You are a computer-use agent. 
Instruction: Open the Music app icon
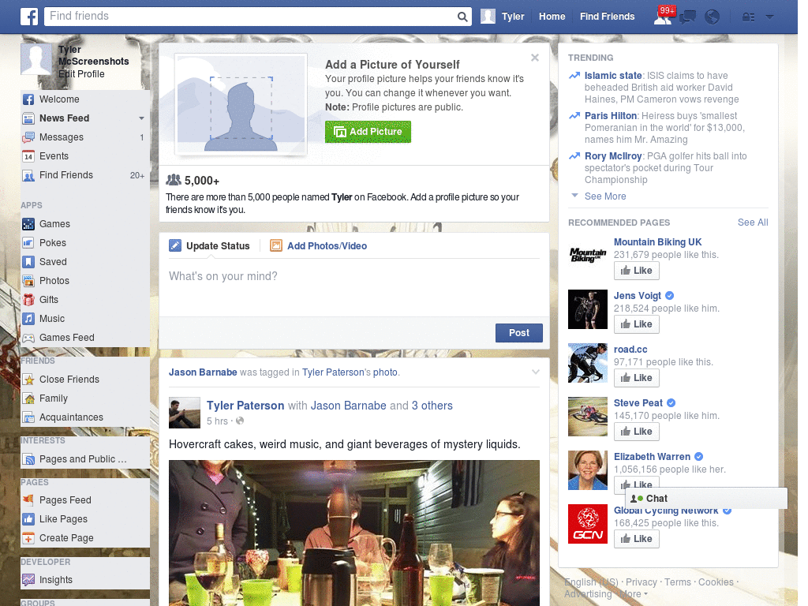pyautogui.click(x=28, y=319)
